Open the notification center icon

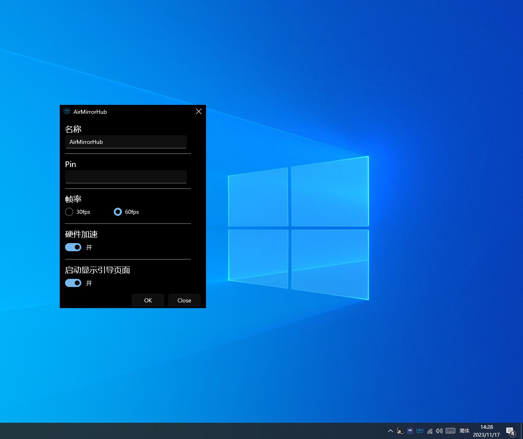[x=510, y=431]
